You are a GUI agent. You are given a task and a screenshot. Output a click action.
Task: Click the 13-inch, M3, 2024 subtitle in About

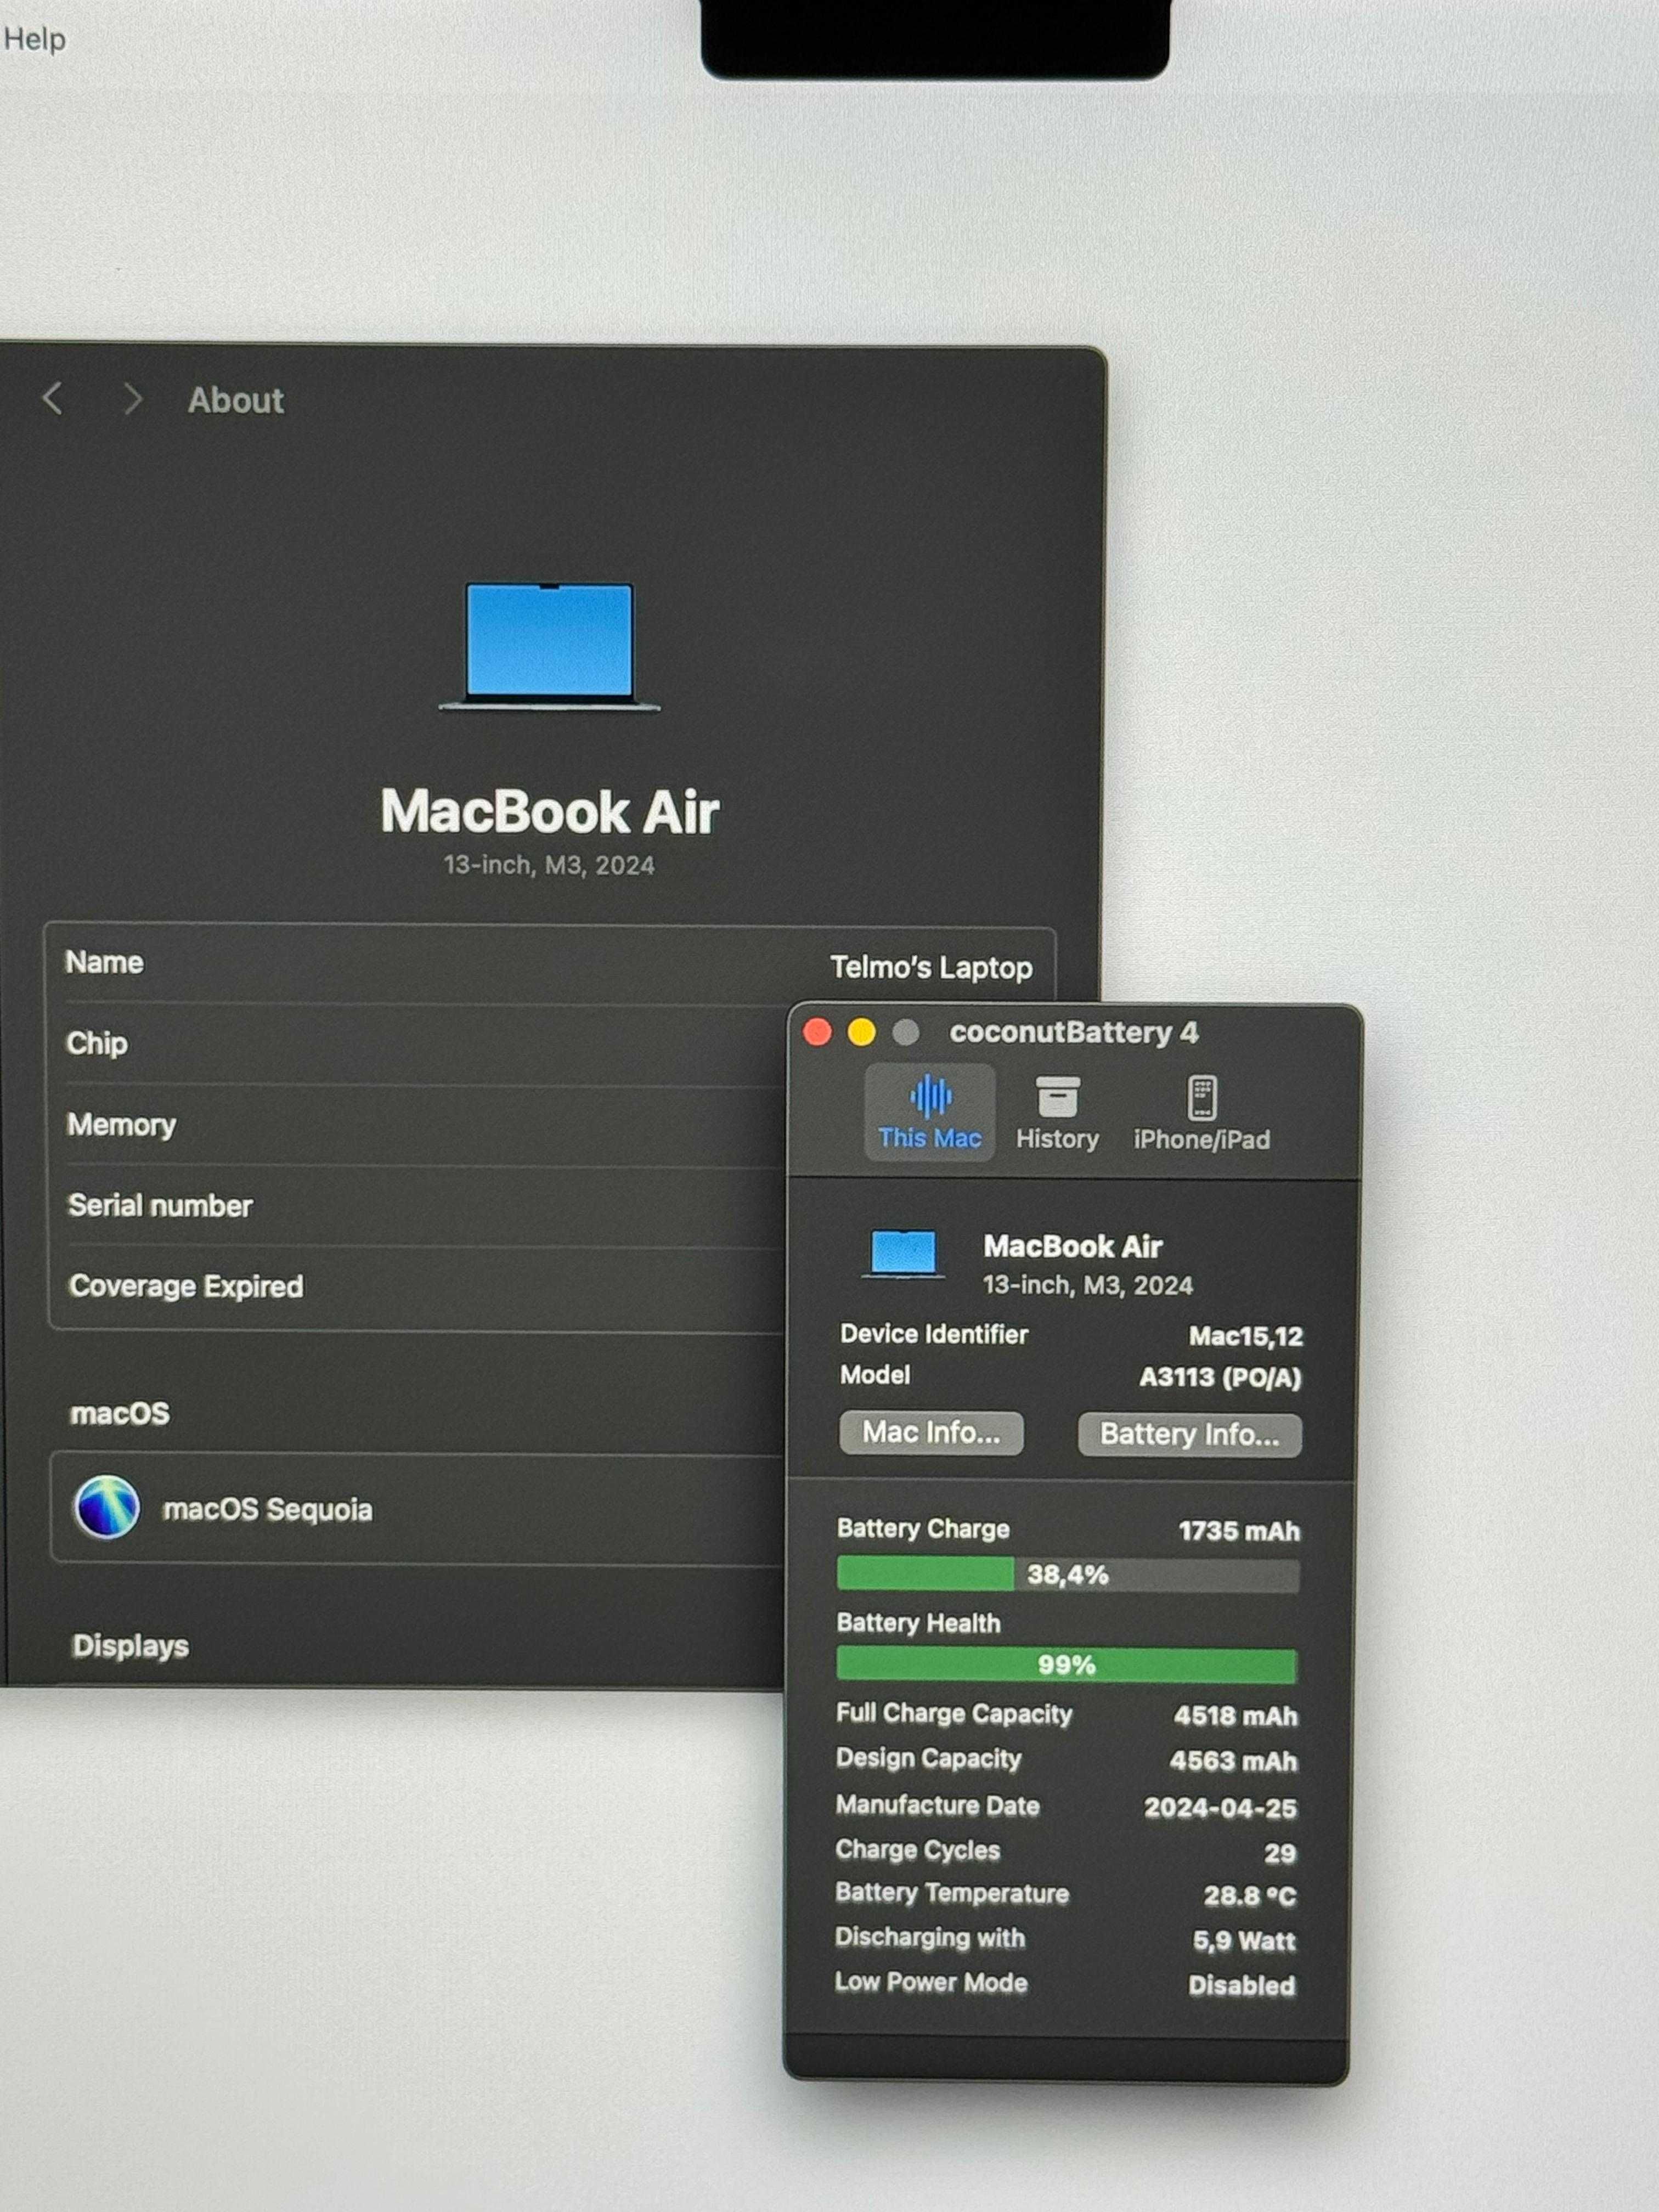point(549,865)
